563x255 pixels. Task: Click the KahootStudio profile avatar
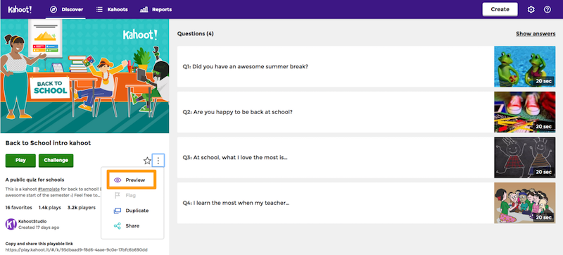tap(11, 224)
